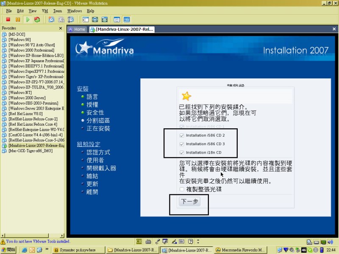Click the green Power On play icon
339x254 pixels.
click(28, 19)
